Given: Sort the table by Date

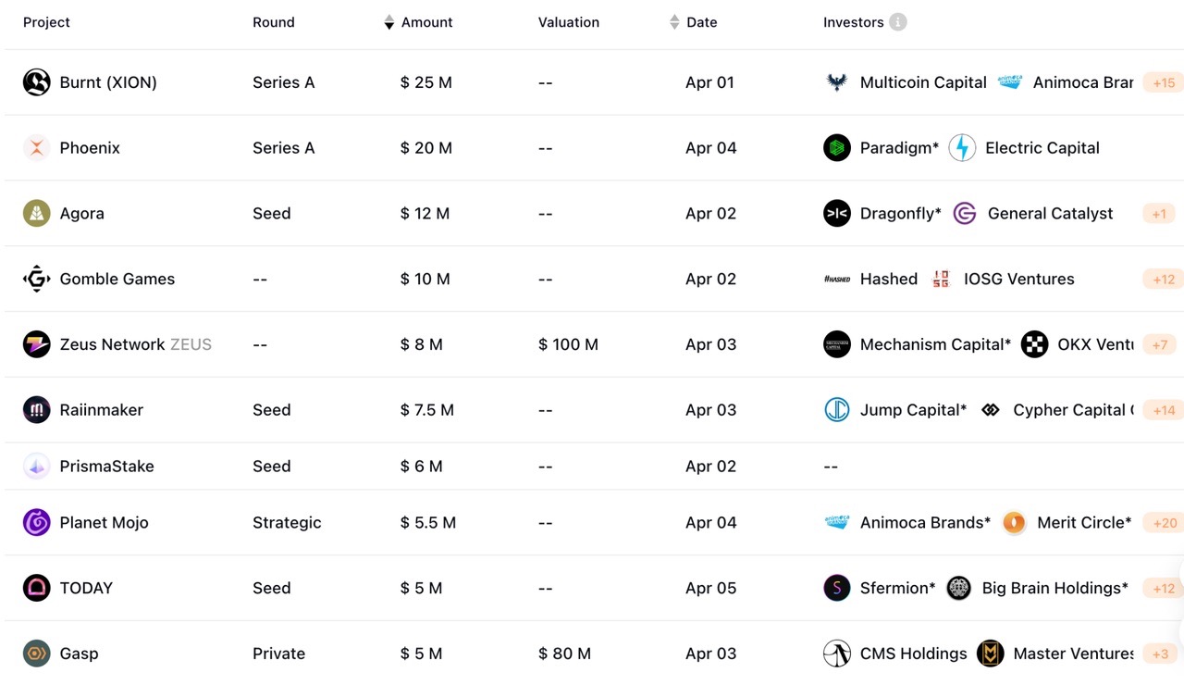Looking at the screenshot, I should click(701, 22).
